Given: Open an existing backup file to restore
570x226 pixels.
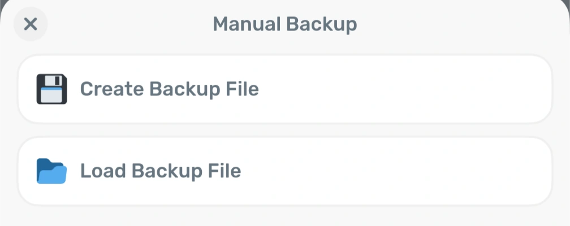Looking at the screenshot, I should pos(284,171).
